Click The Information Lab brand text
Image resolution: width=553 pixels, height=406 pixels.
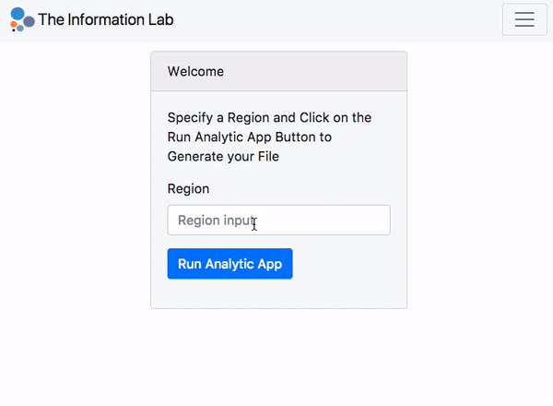coord(105,19)
